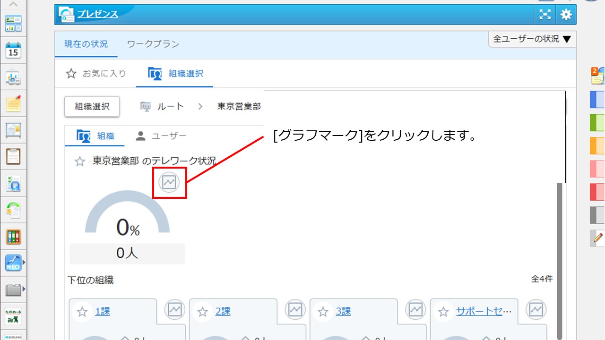This screenshot has width=605, height=340.
Task: Click the 0% gauge value
Action: pyautogui.click(x=128, y=229)
